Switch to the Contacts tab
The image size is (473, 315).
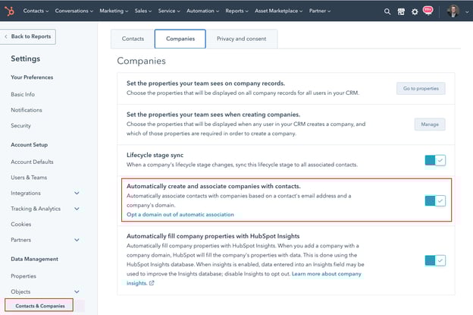click(x=133, y=39)
